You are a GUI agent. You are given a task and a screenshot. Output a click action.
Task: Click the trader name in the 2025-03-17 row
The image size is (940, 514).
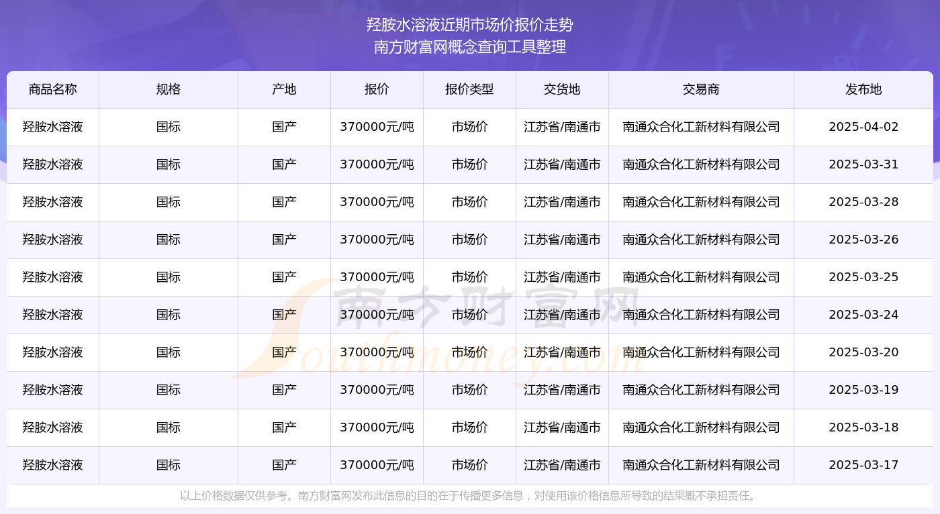point(701,465)
